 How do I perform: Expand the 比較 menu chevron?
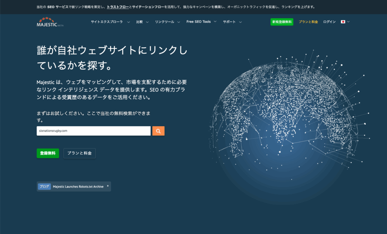[147, 22]
